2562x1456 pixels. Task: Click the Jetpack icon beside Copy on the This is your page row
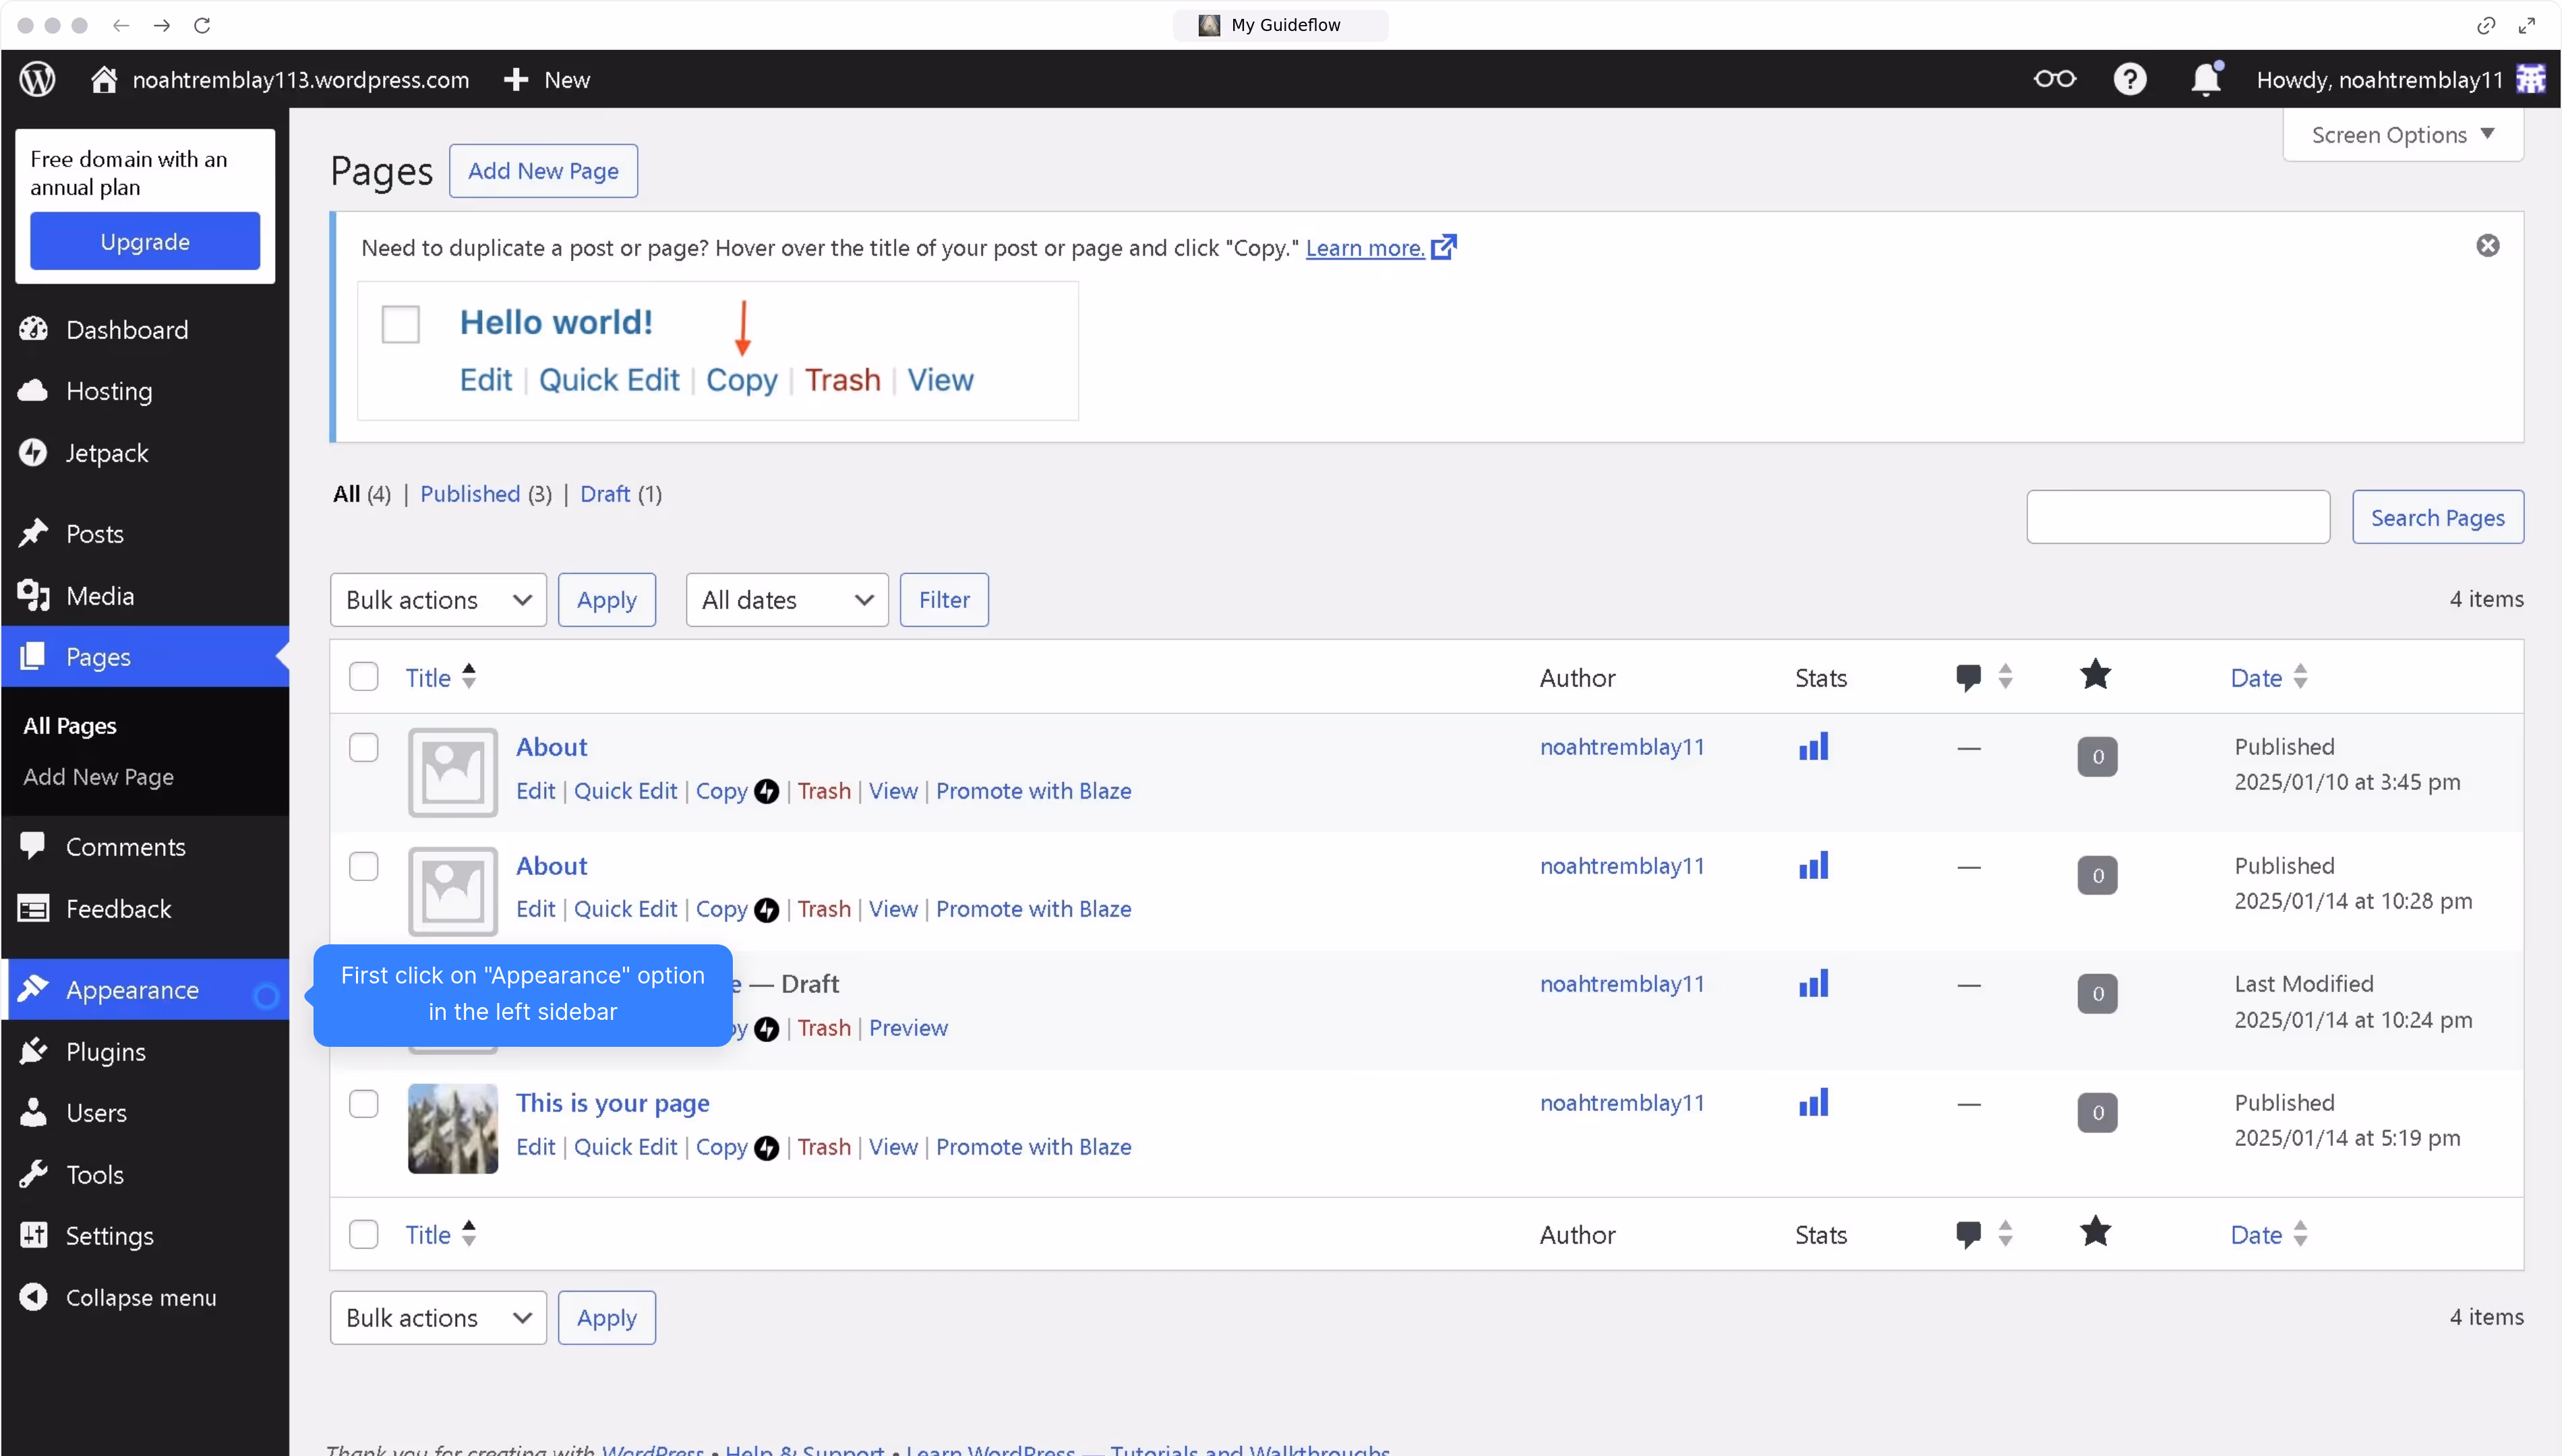[x=766, y=1147]
